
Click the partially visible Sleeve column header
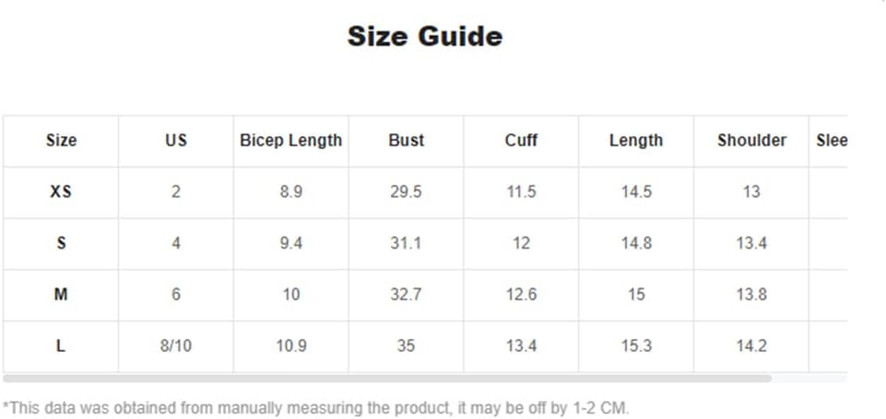[x=828, y=141]
